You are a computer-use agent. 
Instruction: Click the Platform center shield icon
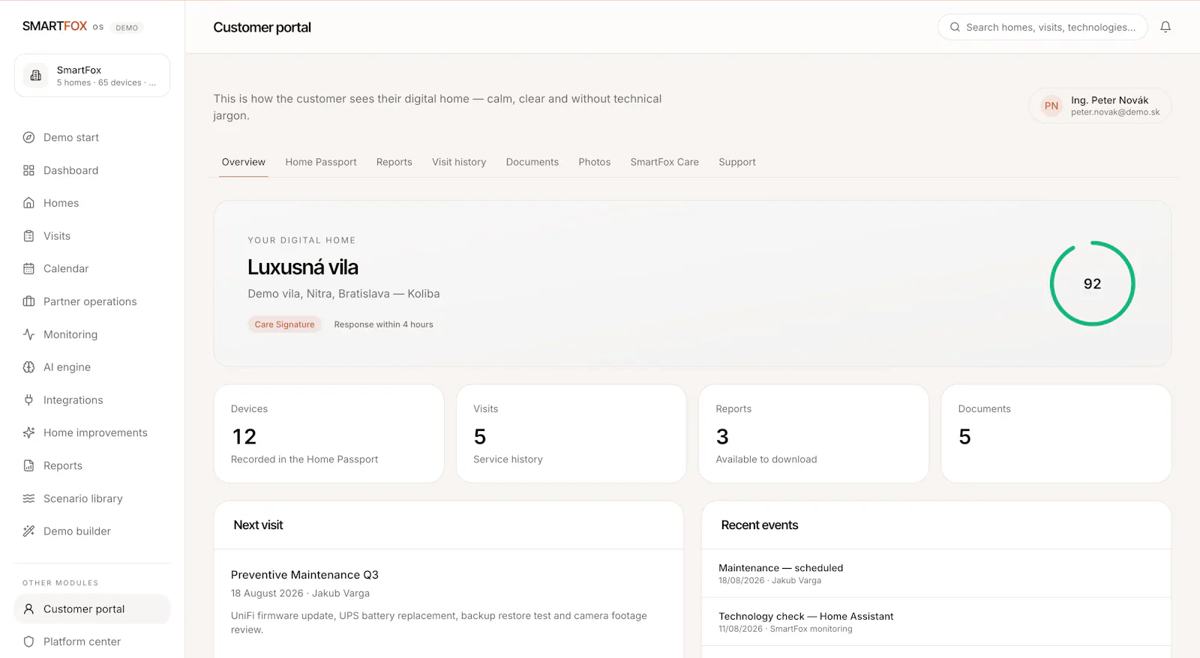pos(28,642)
